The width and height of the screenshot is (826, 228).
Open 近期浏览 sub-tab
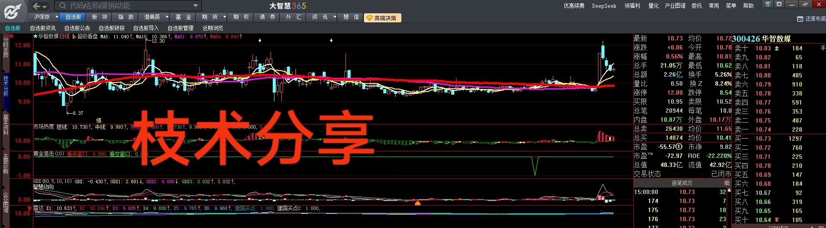213,28
